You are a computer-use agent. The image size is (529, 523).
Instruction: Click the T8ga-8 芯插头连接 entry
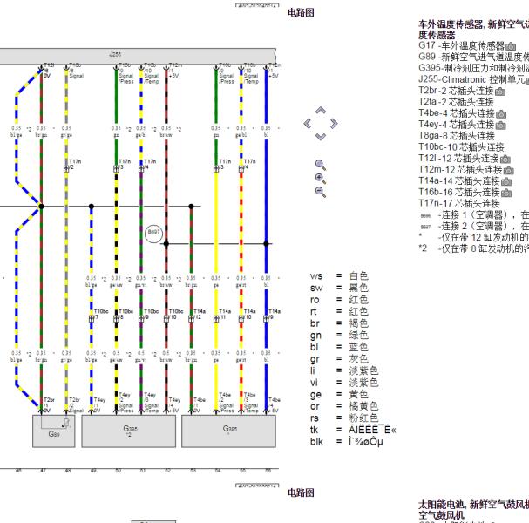point(457,136)
